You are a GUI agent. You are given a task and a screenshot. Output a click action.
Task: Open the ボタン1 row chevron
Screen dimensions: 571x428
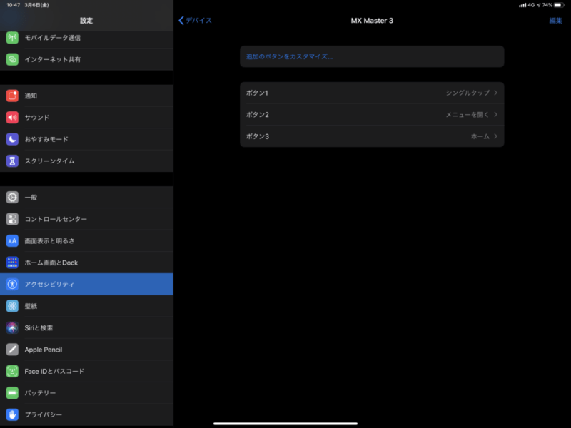click(495, 93)
